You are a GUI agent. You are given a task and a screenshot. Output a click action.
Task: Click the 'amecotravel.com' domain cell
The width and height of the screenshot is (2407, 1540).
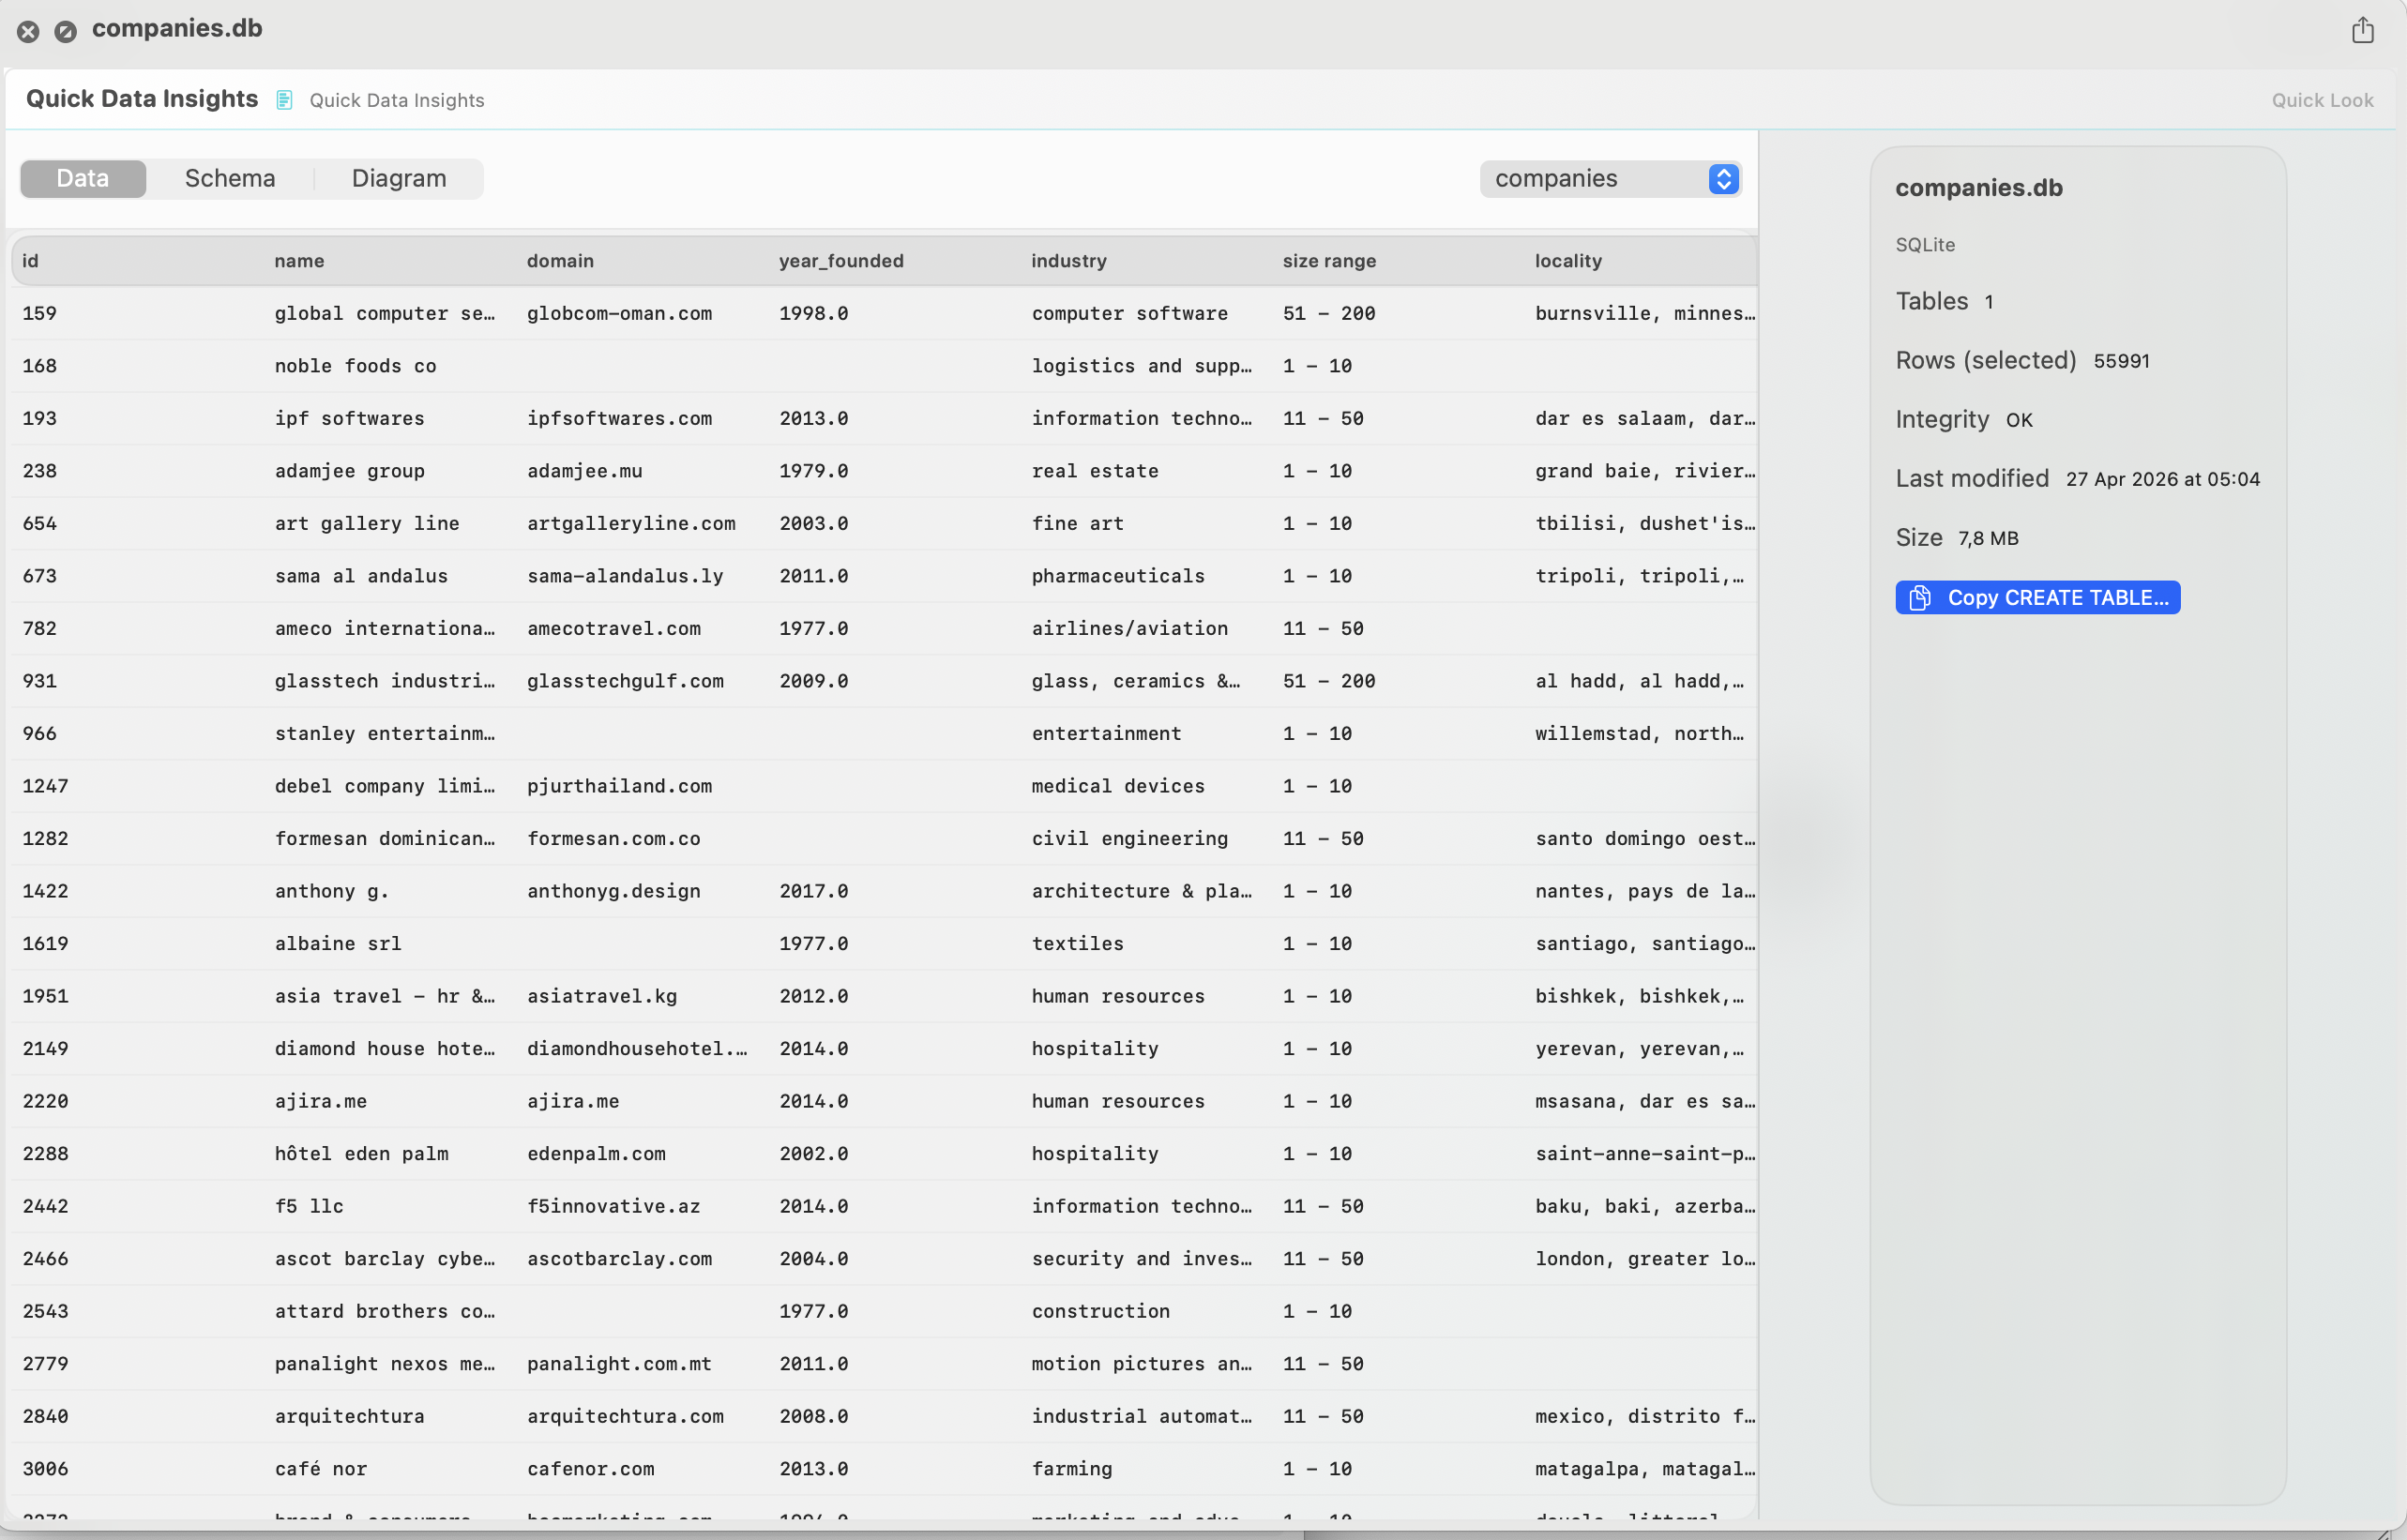tap(613, 629)
